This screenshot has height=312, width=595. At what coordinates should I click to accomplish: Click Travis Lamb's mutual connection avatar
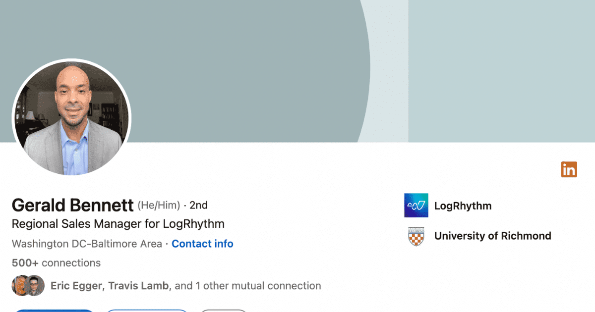[x=36, y=286]
